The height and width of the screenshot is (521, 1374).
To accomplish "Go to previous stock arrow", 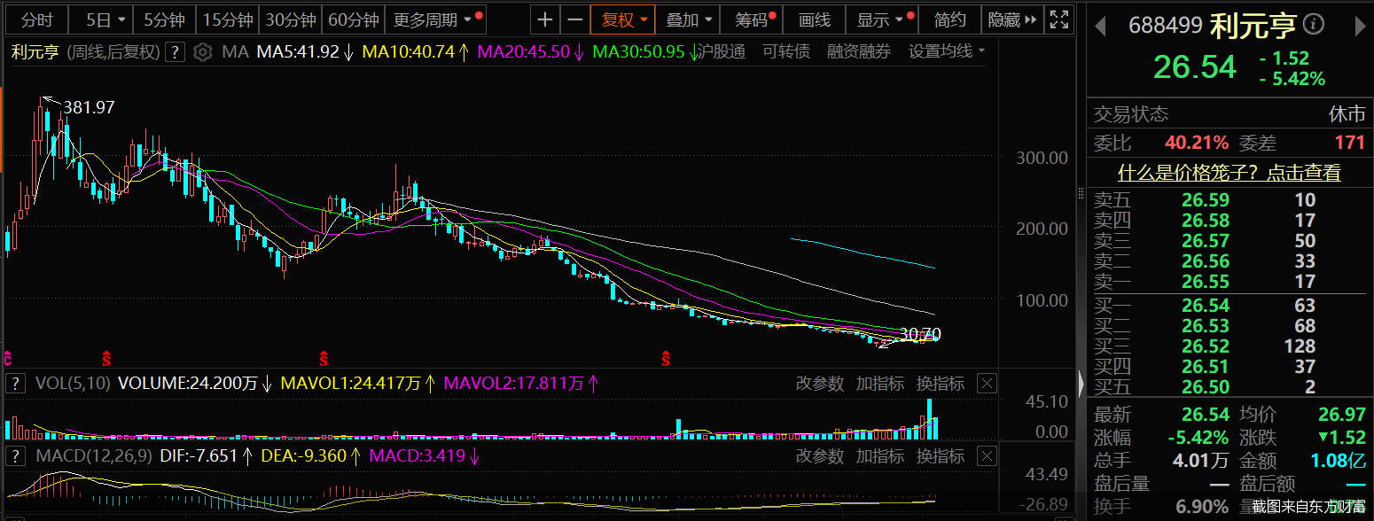I will tap(1100, 27).
